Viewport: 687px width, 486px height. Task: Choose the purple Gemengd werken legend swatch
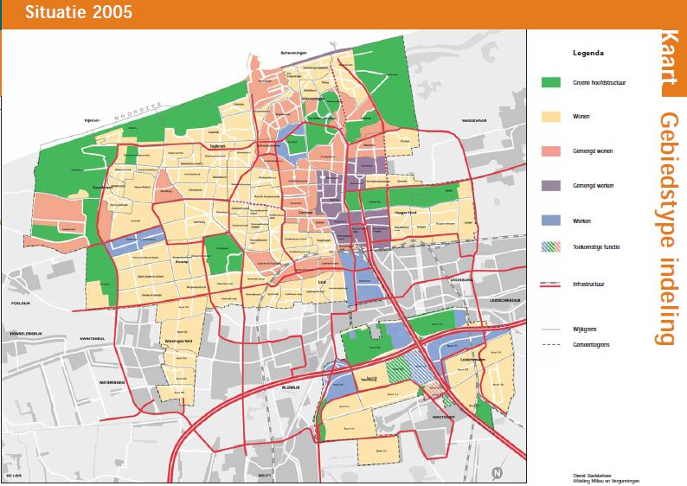(552, 185)
